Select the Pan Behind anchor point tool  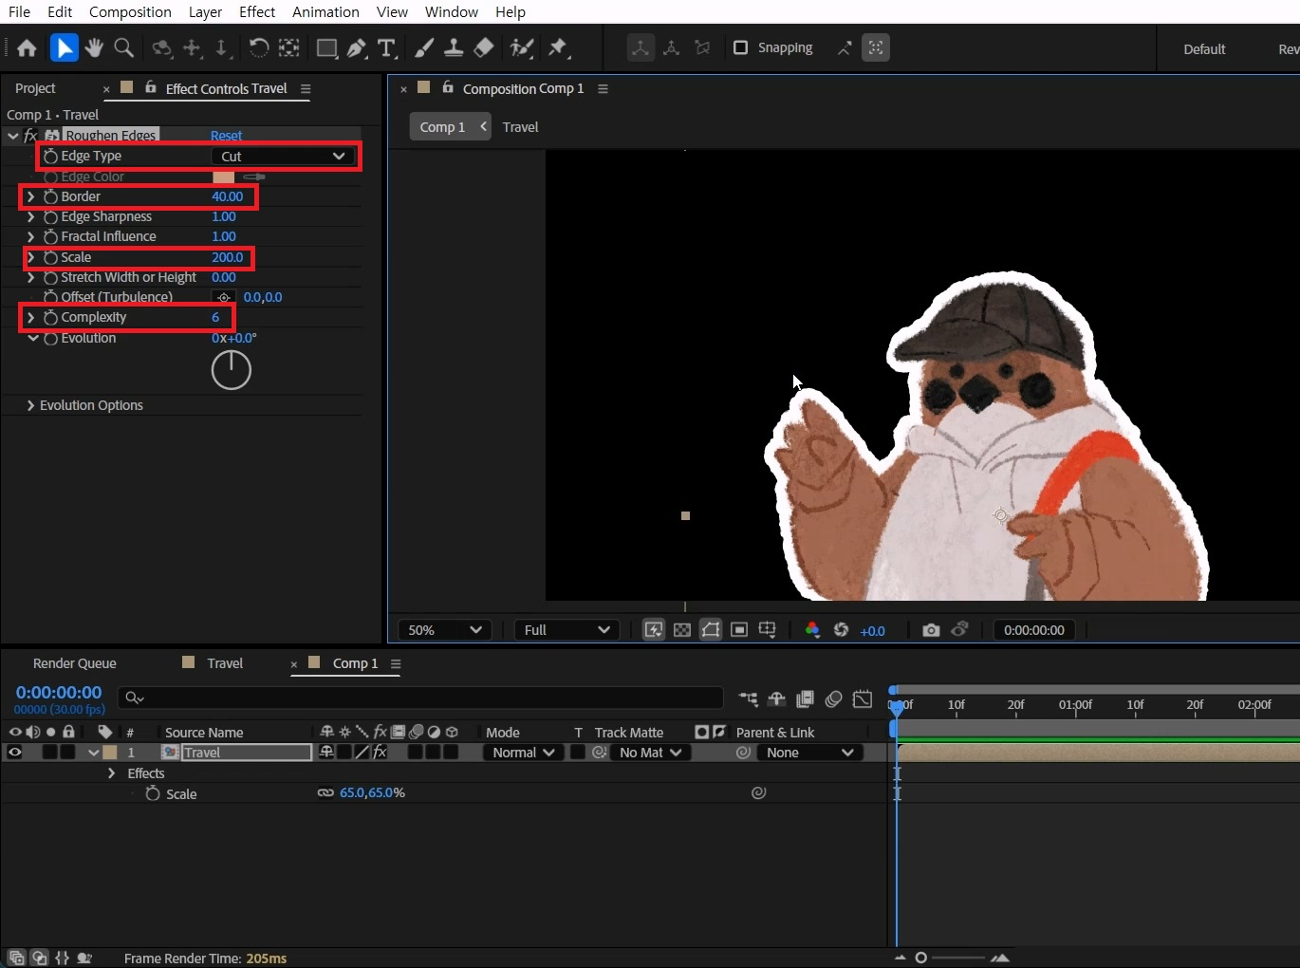(288, 47)
